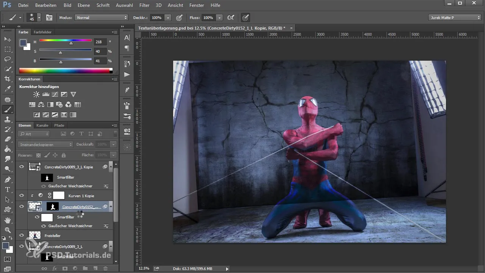This screenshot has width=485, height=273.
Task: Hide the Kurven 1 Kopie layer
Action: [x=22, y=196]
